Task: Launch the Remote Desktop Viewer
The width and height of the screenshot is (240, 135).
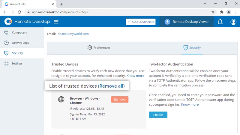Action: pos(187,22)
